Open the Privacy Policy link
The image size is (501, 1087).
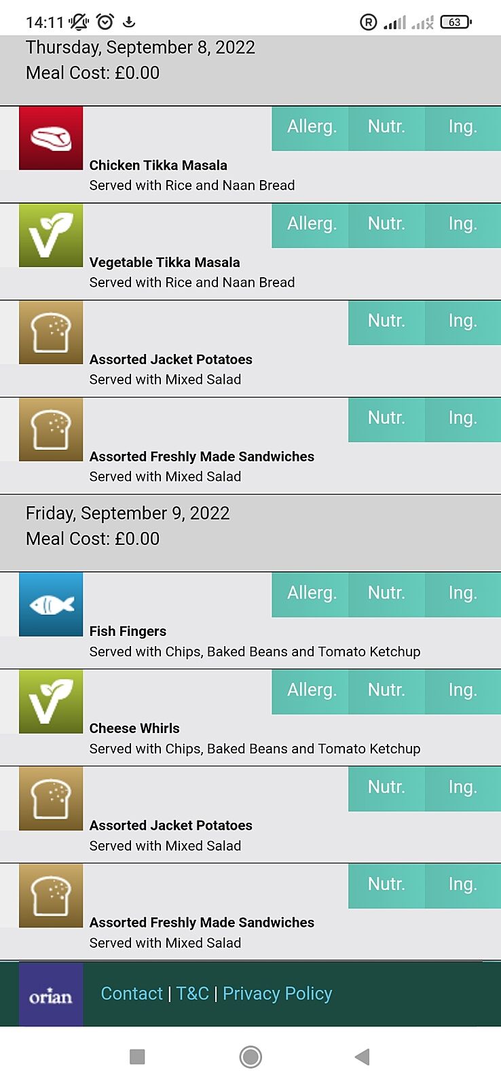click(x=277, y=994)
